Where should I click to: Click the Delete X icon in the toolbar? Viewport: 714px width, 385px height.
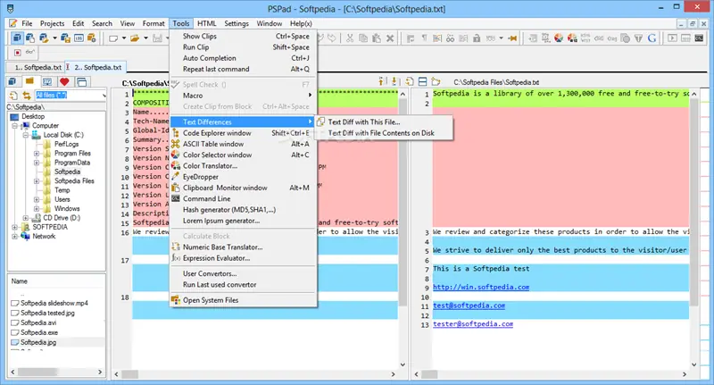click(390, 38)
